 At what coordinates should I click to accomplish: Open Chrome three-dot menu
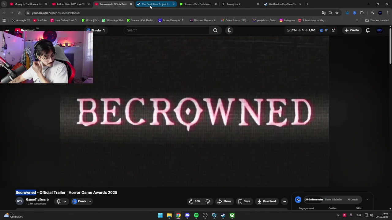click(388, 13)
